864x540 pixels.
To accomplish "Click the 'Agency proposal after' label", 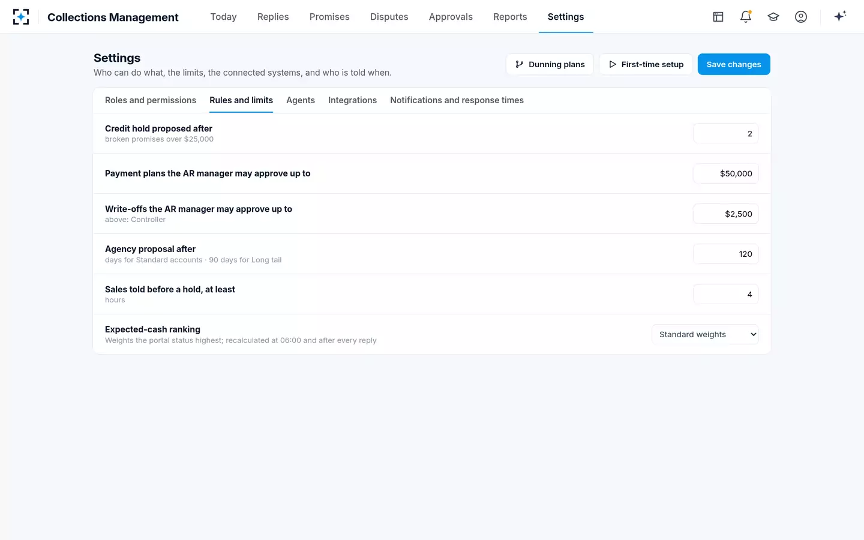I will click(x=150, y=249).
